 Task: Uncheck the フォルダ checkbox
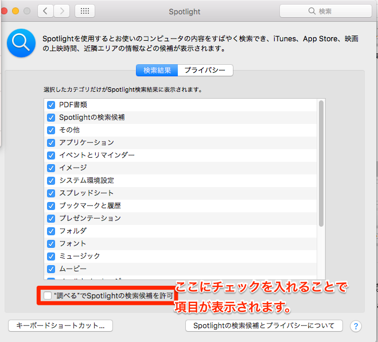pos(51,231)
